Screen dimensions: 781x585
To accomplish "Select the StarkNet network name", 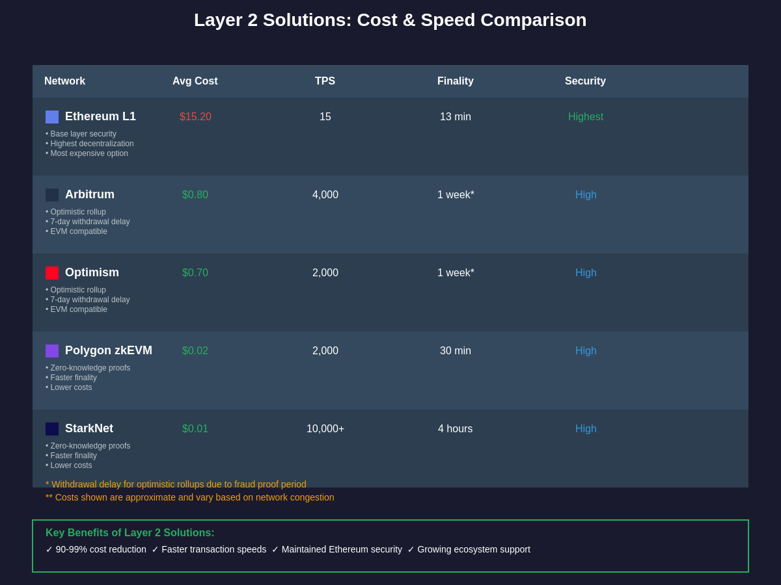I will pos(89,429).
